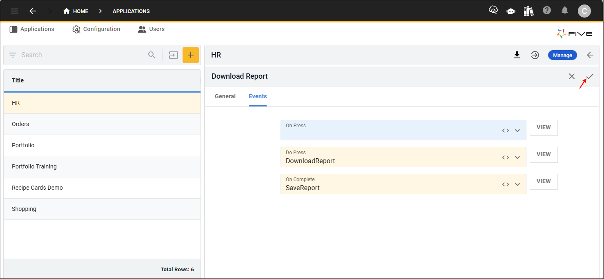
Task: Click the download icon beside HR
Action: tap(517, 55)
